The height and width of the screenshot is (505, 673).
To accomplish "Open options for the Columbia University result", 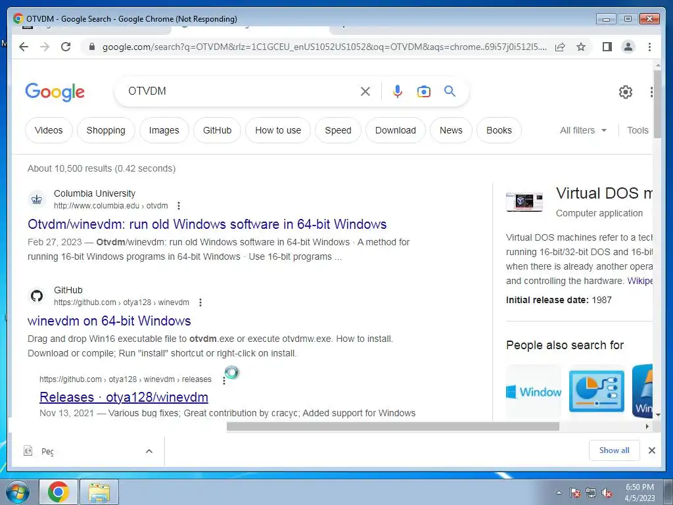I will coord(179,206).
